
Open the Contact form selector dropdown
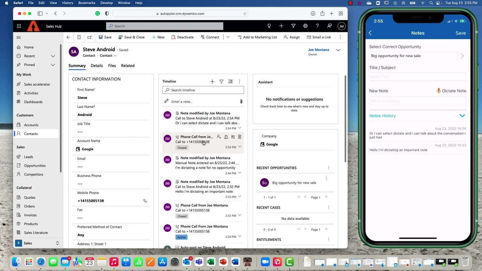pyautogui.click(x=108, y=56)
